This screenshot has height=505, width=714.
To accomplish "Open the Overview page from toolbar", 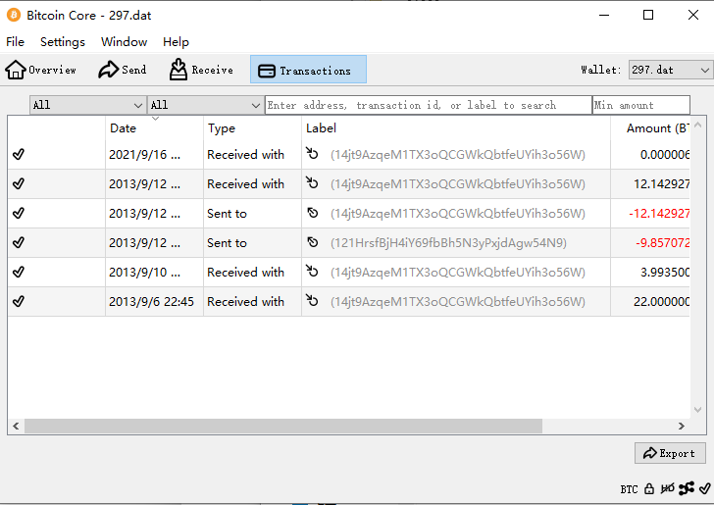I will (x=41, y=70).
